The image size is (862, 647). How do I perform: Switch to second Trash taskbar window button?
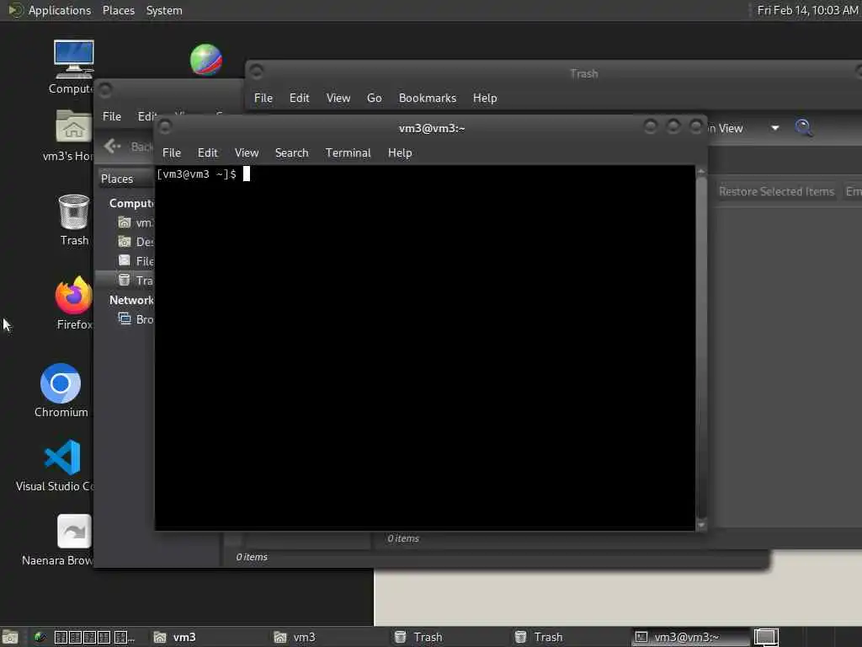(x=570, y=637)
